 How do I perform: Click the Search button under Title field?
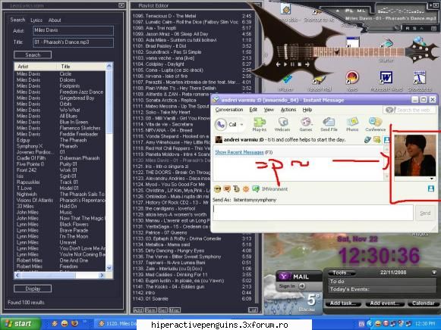tap(33, 55)
